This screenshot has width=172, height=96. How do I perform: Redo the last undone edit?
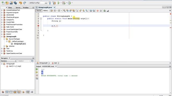[x=25, y=3]
